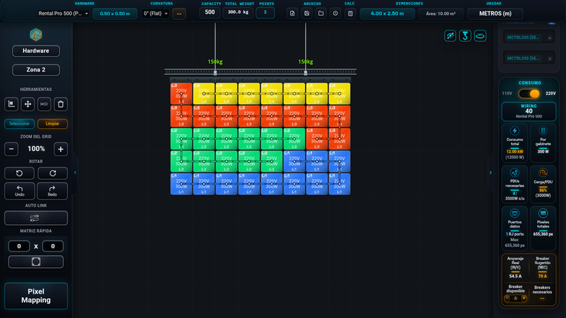
Task: Click the cube app logo
Action: [36, 34]
